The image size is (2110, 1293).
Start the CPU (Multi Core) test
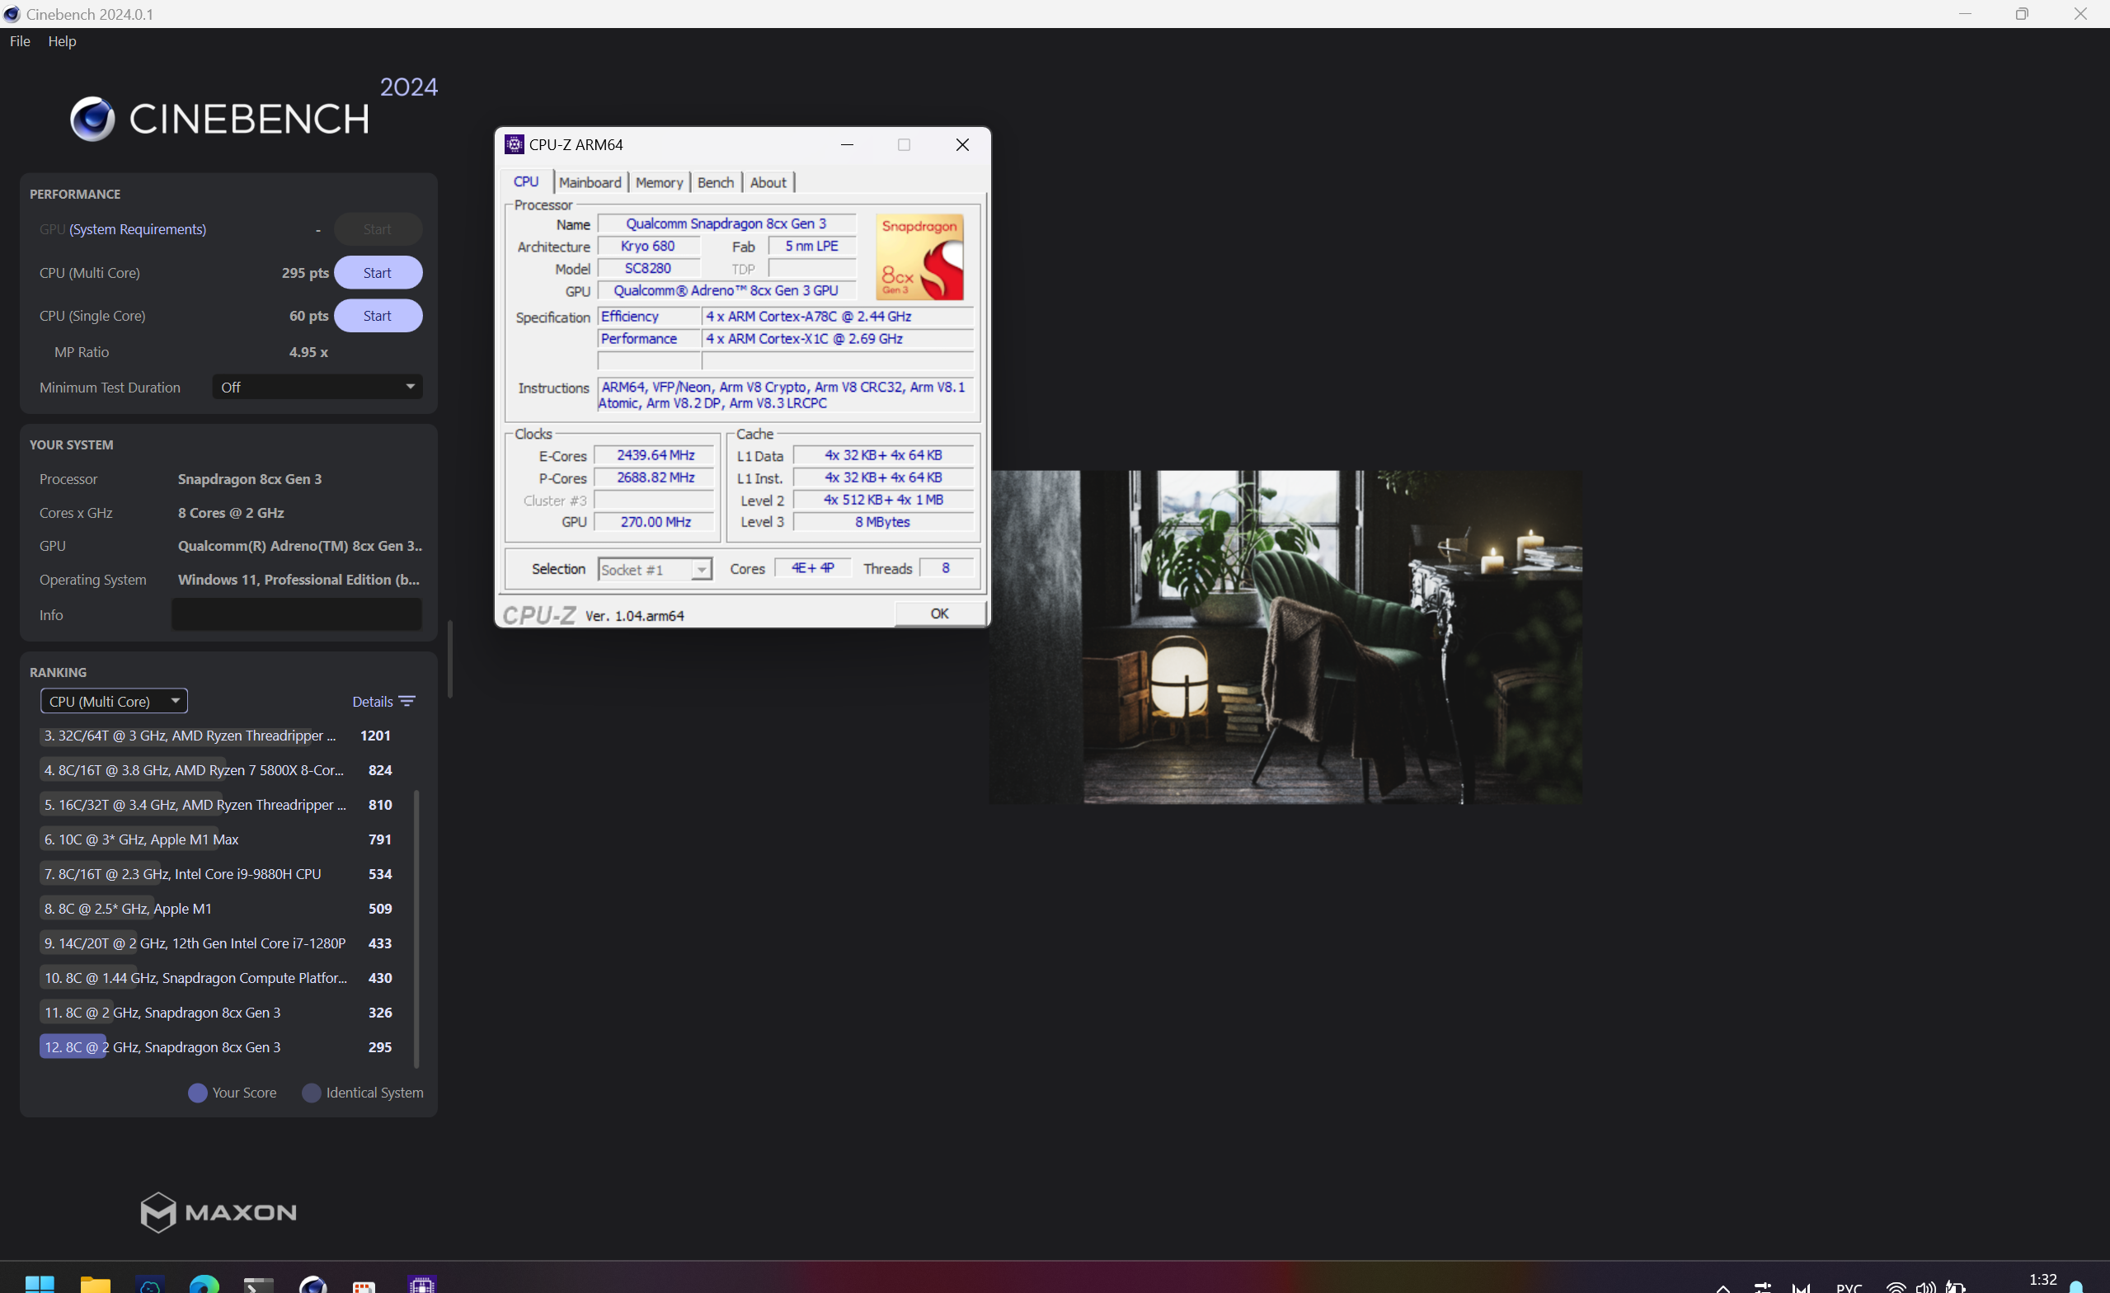(378, 272)
